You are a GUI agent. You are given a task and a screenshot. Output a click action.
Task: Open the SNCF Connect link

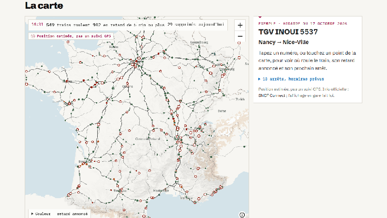[271, 95]
